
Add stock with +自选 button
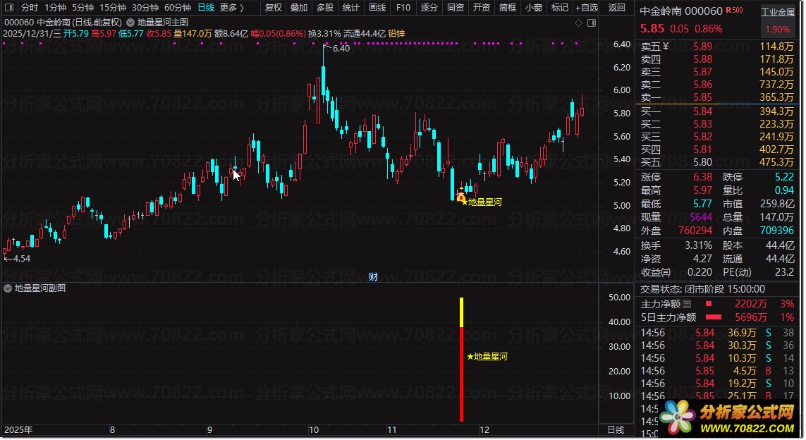(x=587, y=8)
